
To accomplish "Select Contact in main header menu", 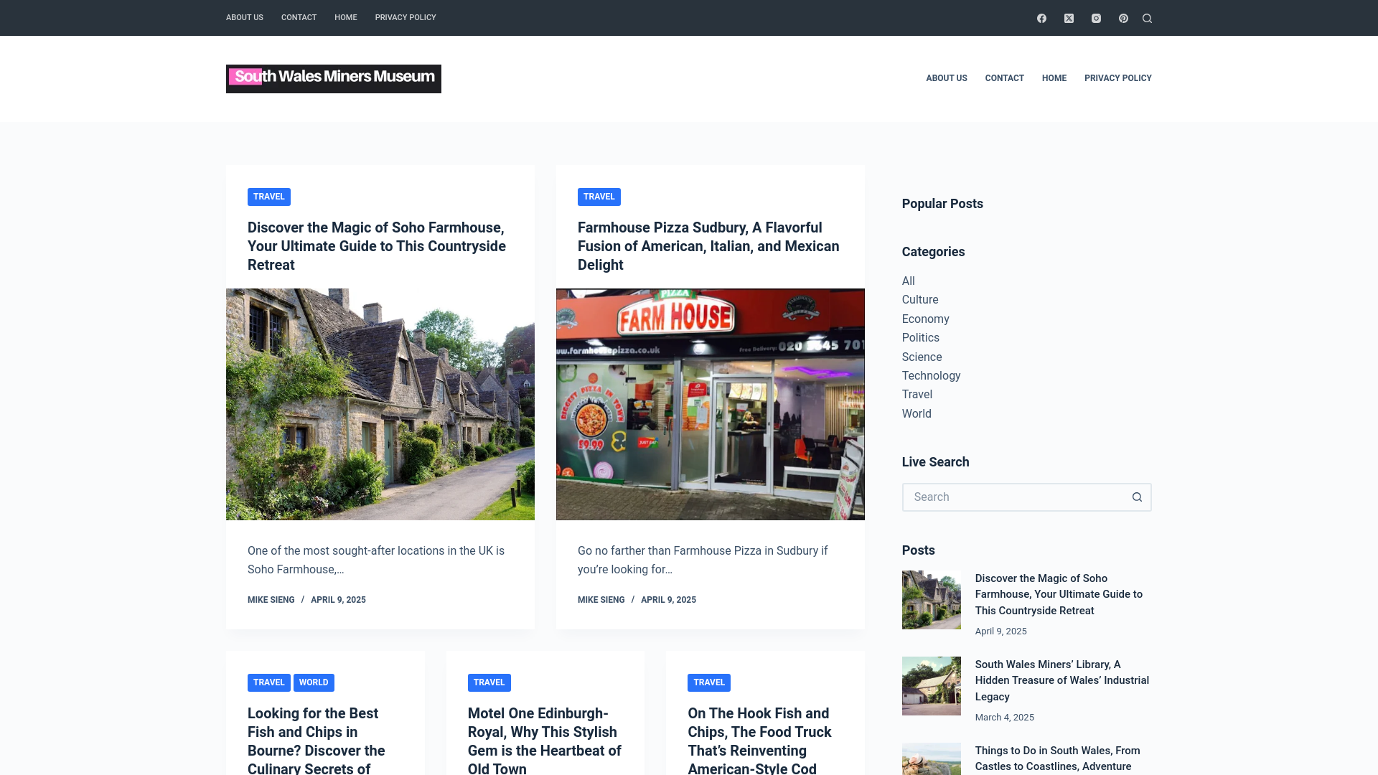I will (1004, 78).
